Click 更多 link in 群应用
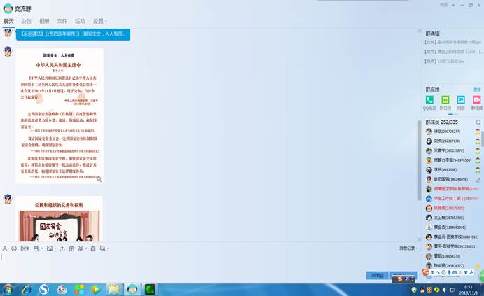Screen dimensions: 484x296 click(477, 90)
